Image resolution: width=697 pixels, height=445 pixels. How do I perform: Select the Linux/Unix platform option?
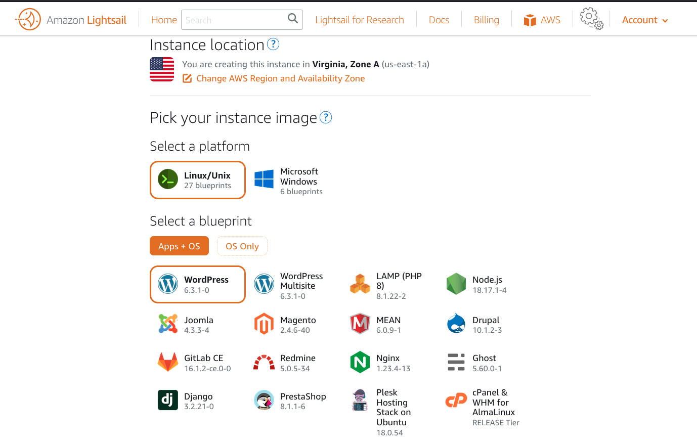[x=198, y=180]
